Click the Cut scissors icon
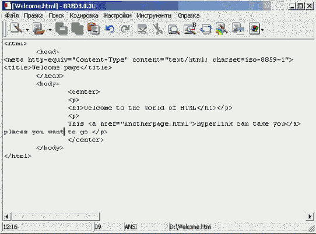316x234 pixels. tap(158, 29)
